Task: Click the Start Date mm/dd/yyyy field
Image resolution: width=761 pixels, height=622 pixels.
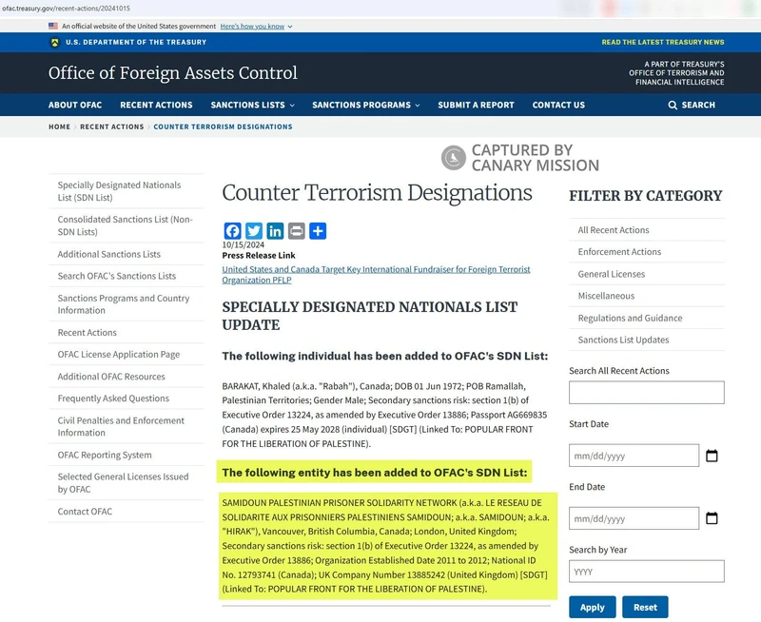Action: pos(633,454)
